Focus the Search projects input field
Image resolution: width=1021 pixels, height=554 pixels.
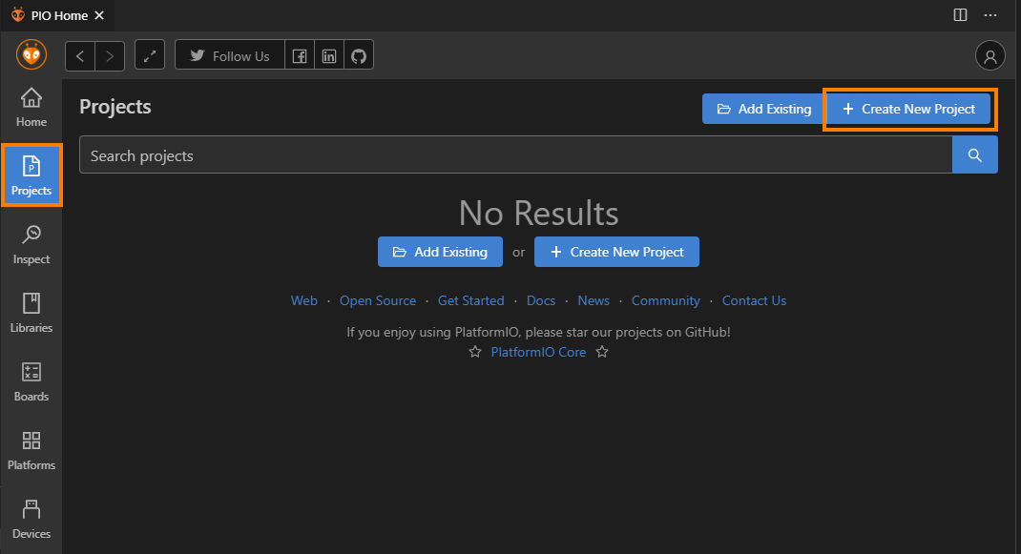[x=515, y=154]
